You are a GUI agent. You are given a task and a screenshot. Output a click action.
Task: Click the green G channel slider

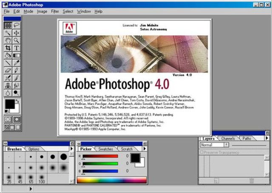[100, 164]
